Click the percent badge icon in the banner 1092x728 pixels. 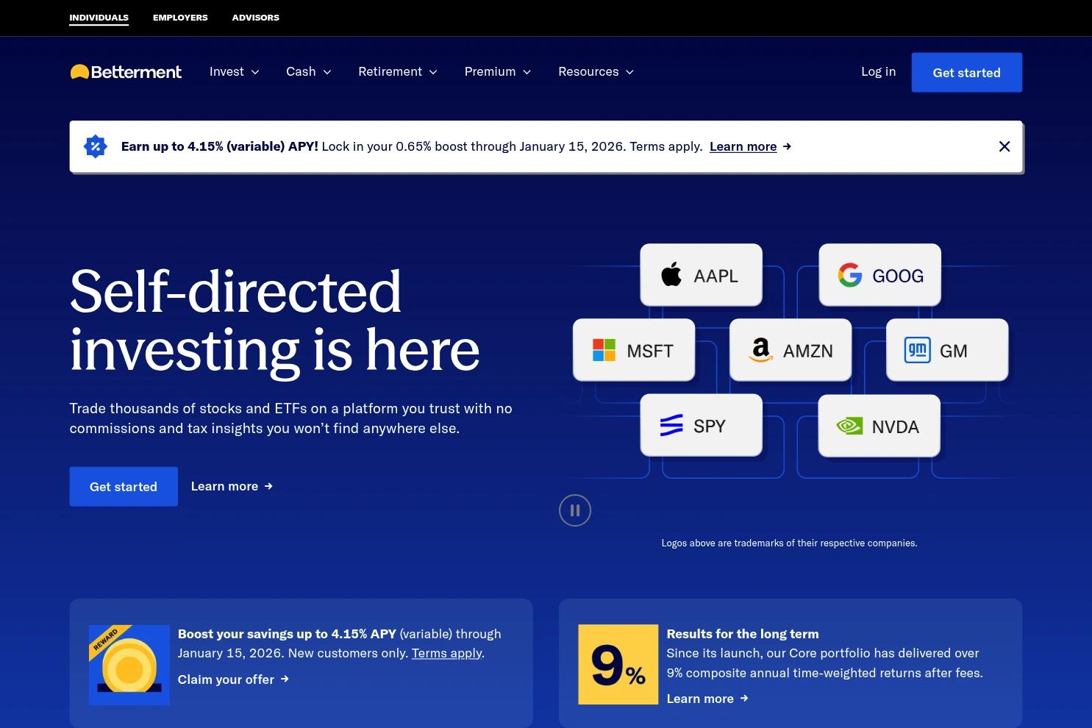click(96, 146)
